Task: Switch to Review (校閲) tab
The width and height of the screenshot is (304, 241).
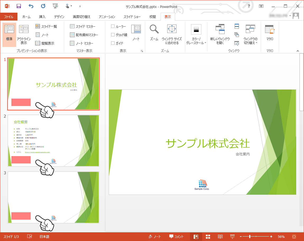Action: (153, 17)
